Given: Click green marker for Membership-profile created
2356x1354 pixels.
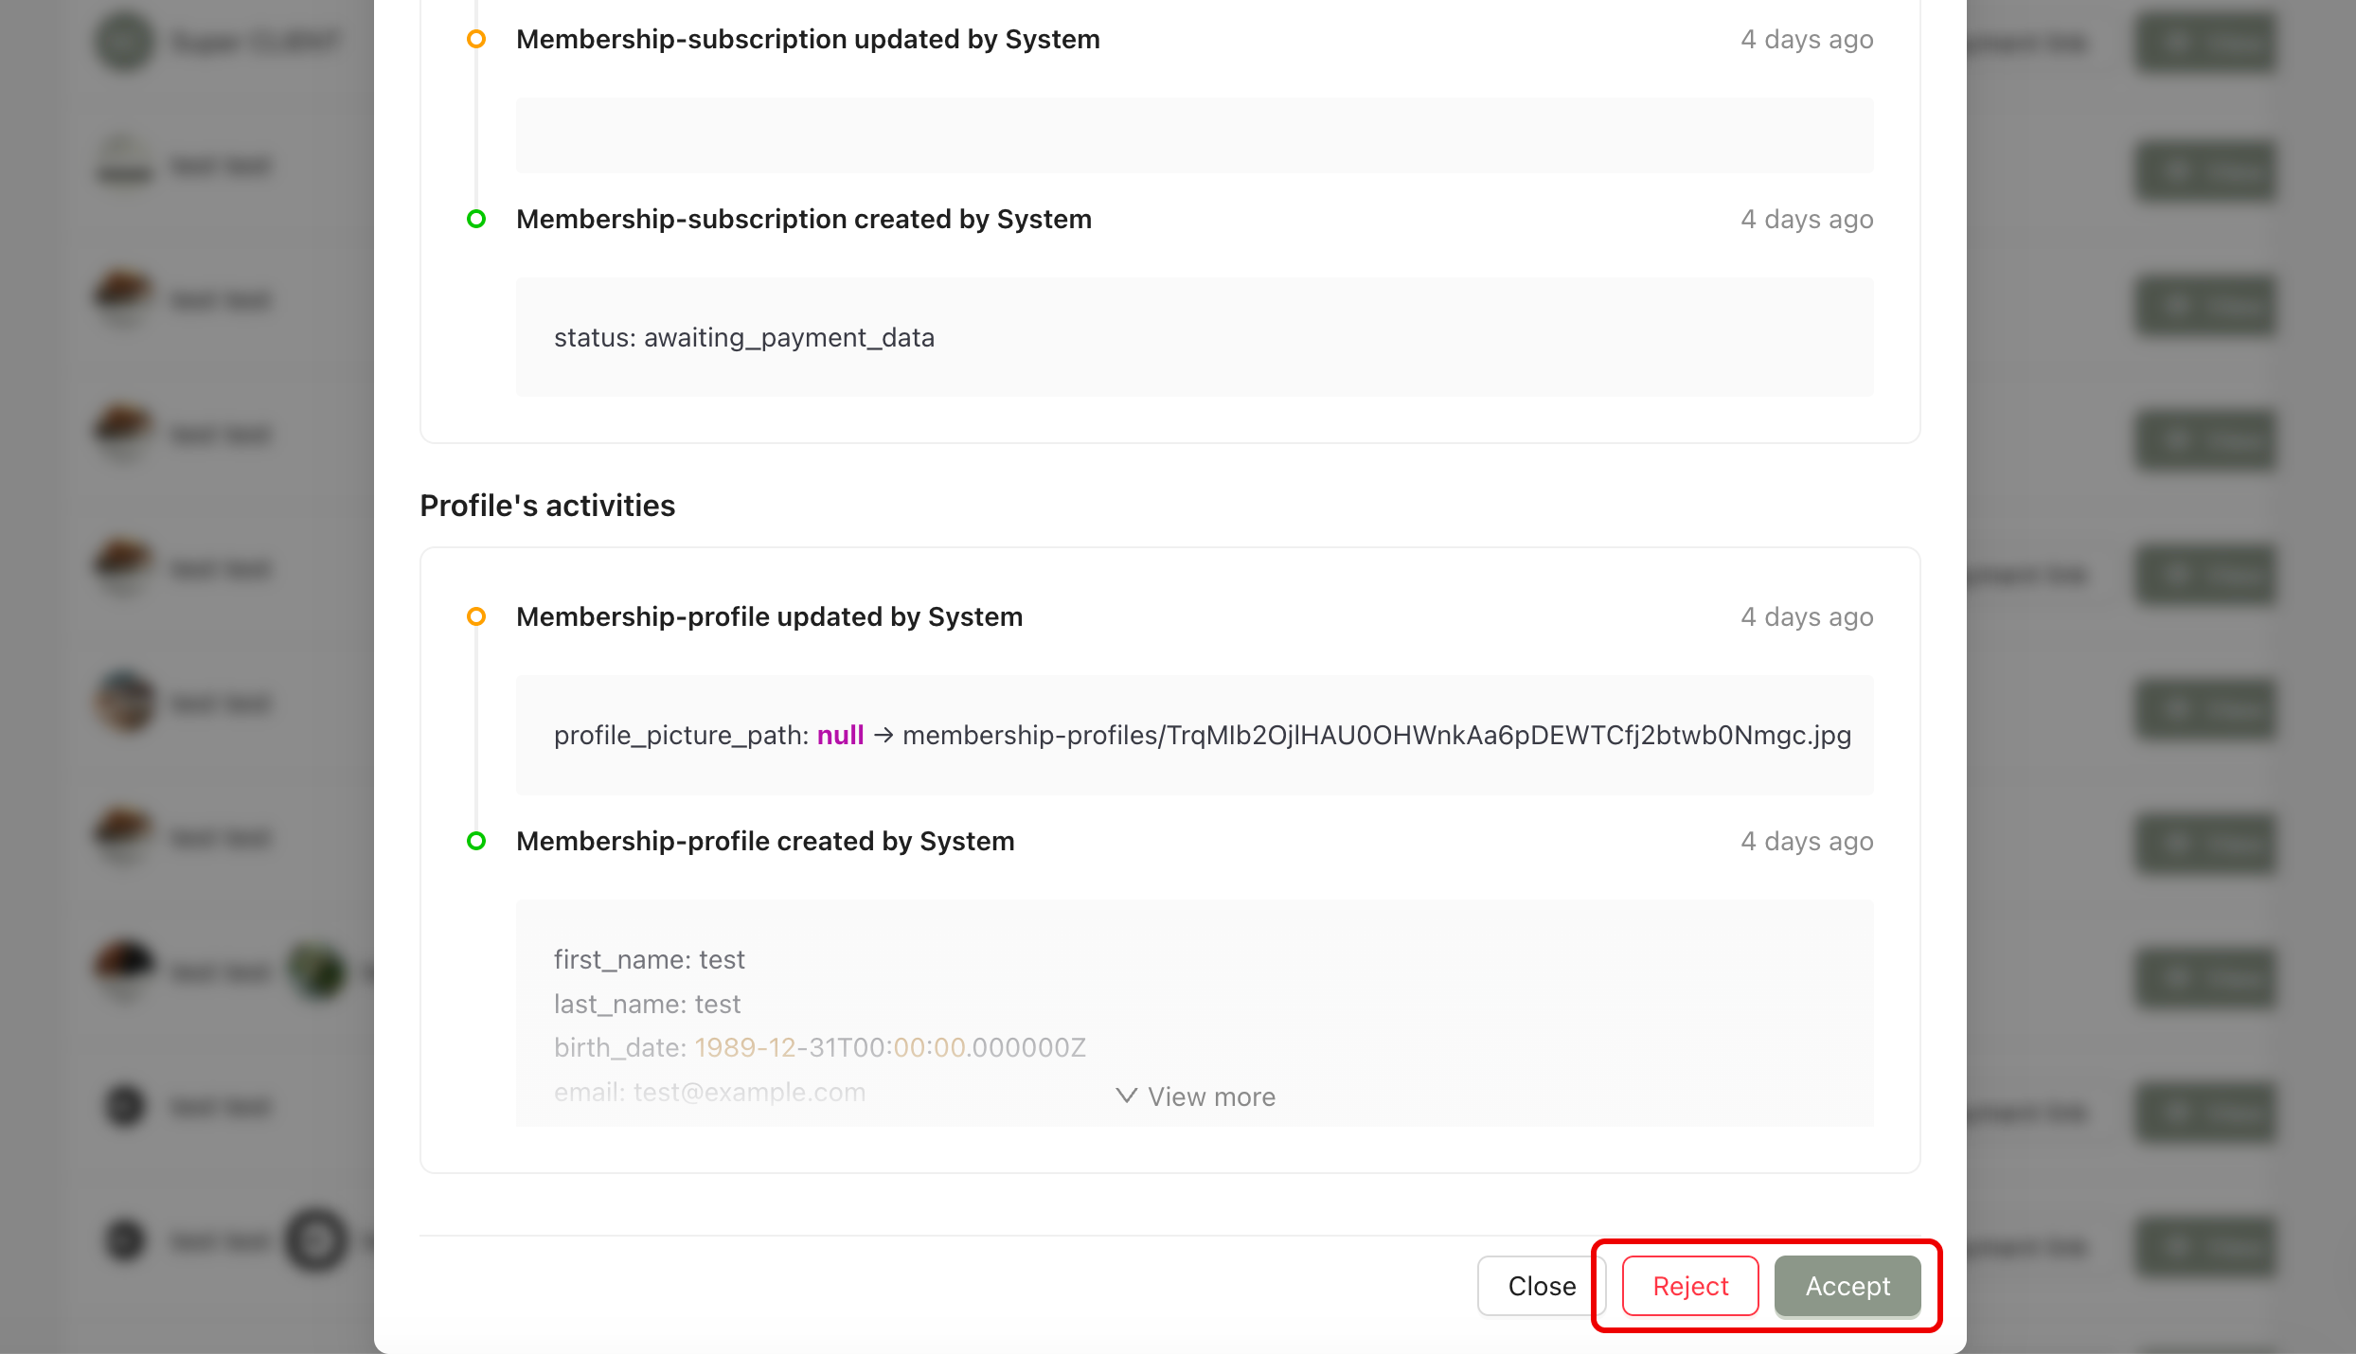Looking at the screenshot, I should [476, 841].
